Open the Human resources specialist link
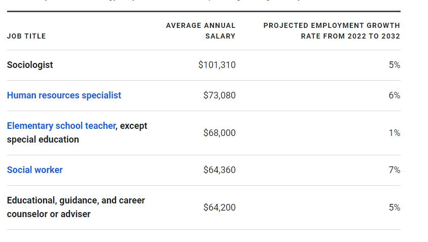 tap(64, 95)
